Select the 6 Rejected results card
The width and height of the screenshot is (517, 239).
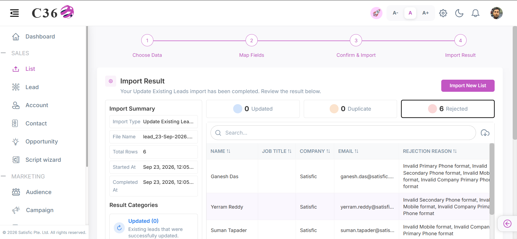(448, 109)
